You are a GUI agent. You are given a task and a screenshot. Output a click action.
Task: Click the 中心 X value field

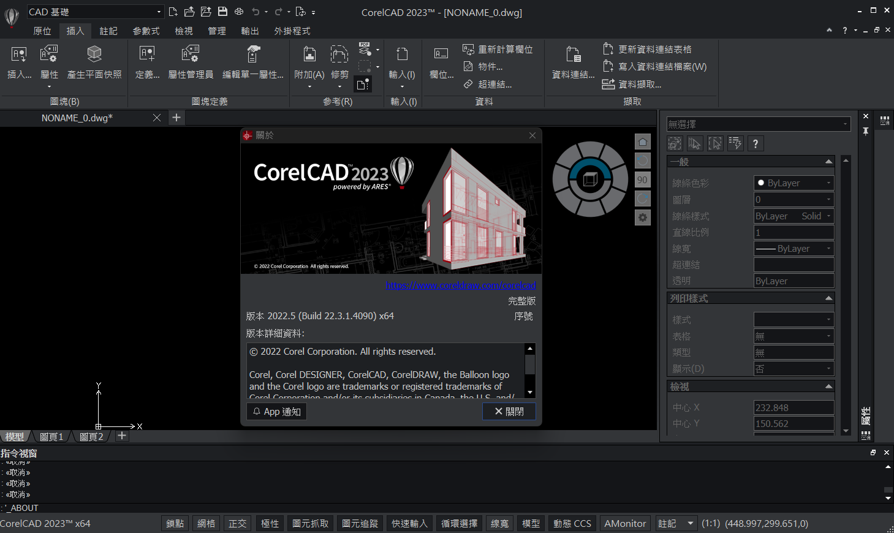793,407
